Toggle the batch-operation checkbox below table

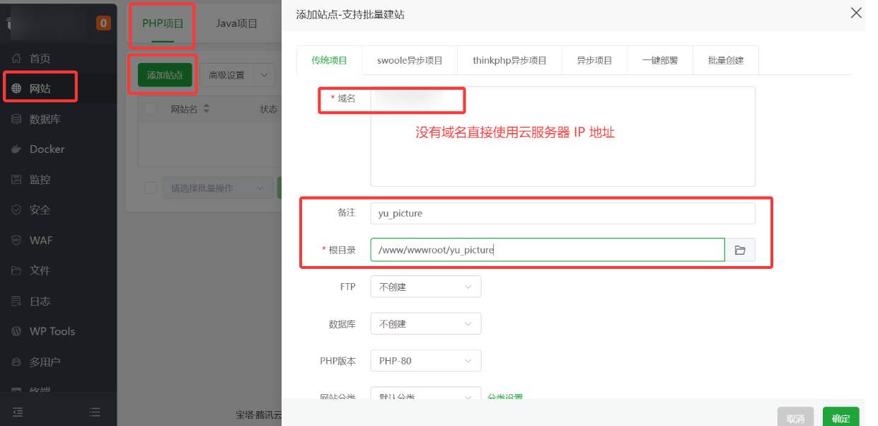(151, 188)
